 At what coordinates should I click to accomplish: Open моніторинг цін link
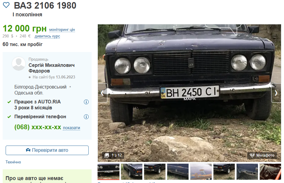point(62,30)
